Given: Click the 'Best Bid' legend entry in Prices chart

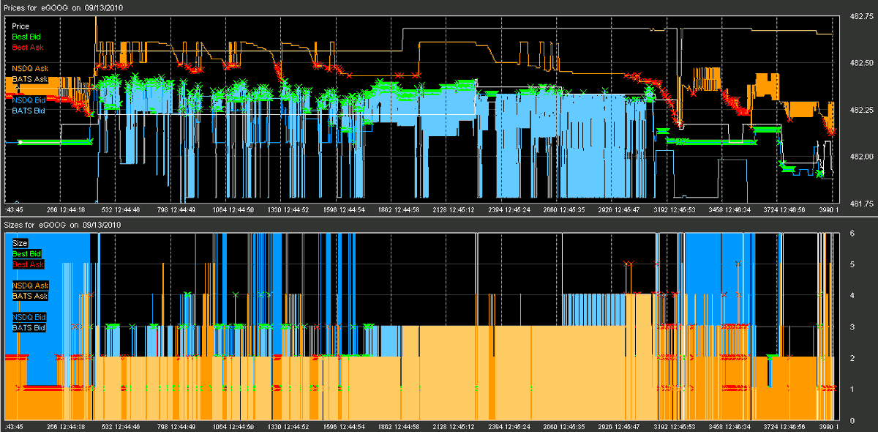Looking at the screenshot, I should point(25,35).
